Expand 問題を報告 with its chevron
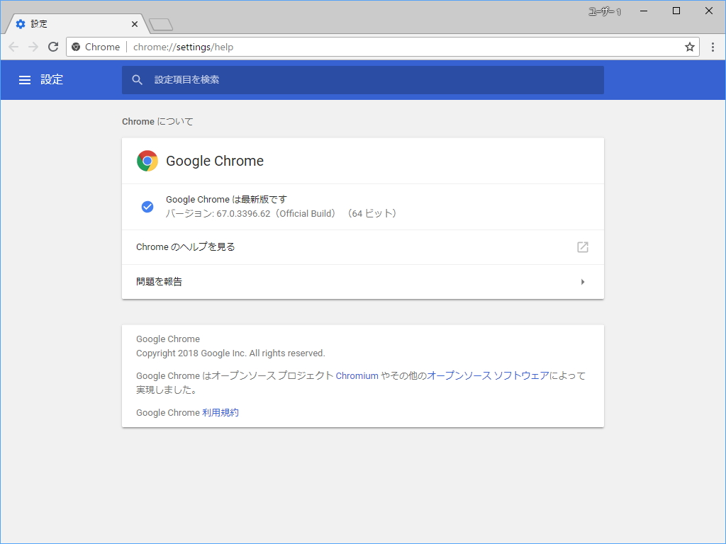 tap(583, 281)
